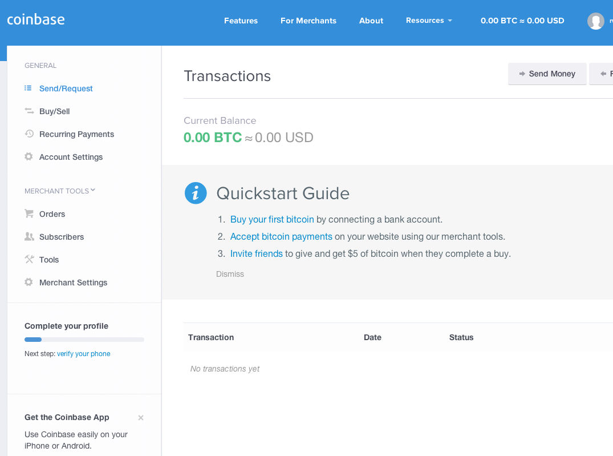Close the Get the Coinbase App panel
This screenshot has height=456, width=613.
pyautogui.click(x=141, y=418)
